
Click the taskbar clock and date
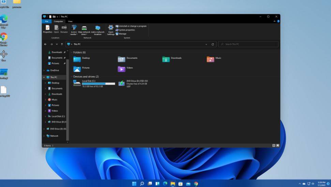pyautogui.click(x=321, y=184)
